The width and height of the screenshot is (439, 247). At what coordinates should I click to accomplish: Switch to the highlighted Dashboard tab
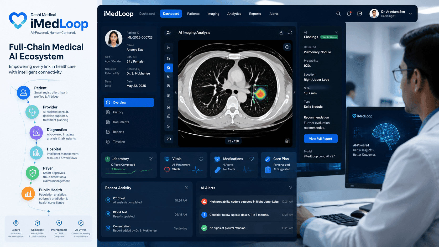pos(171,14)
